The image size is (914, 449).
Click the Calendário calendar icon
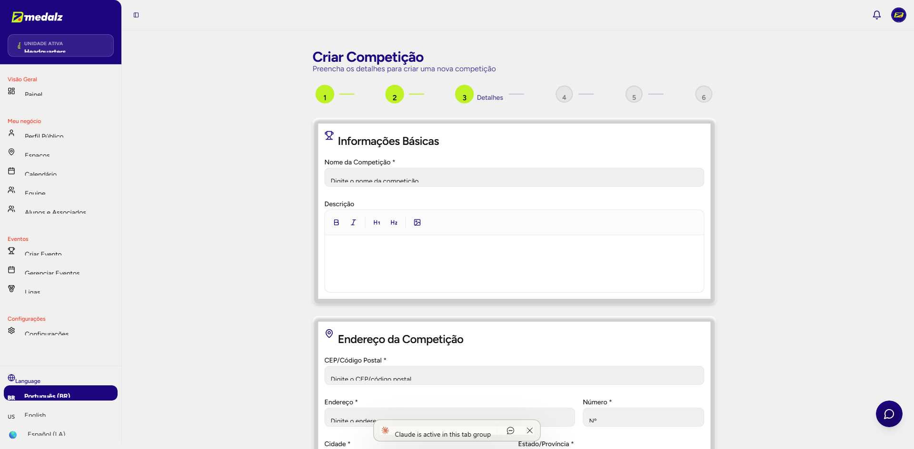click(x=11, y=171)
